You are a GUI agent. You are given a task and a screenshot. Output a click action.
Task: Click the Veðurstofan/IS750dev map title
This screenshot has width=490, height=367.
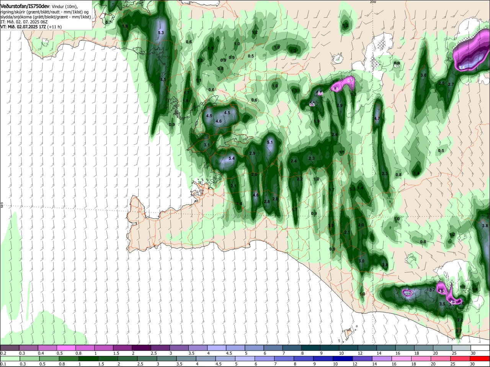click(x=25, y=7)
